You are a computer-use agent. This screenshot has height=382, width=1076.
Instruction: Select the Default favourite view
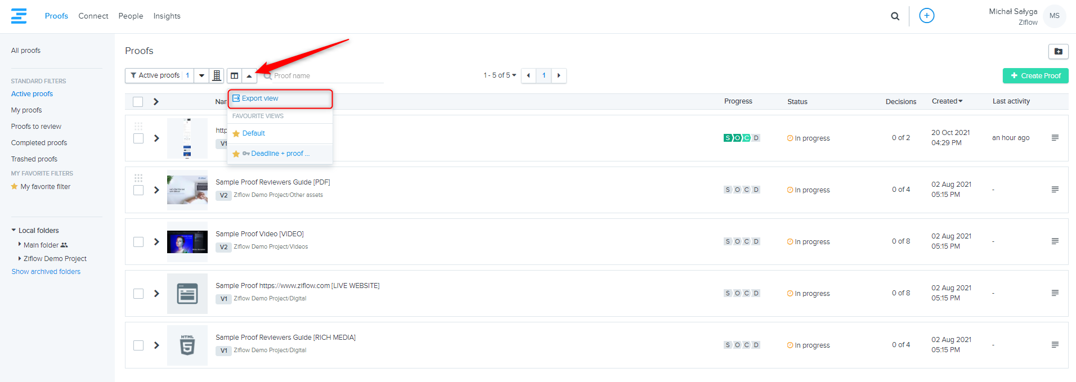pos(253,133)
